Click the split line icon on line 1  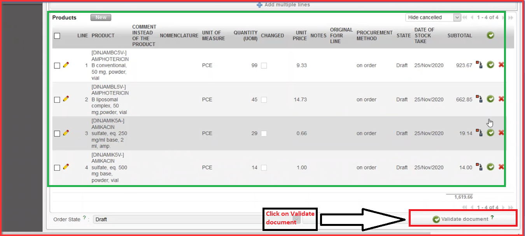point(479,65)
